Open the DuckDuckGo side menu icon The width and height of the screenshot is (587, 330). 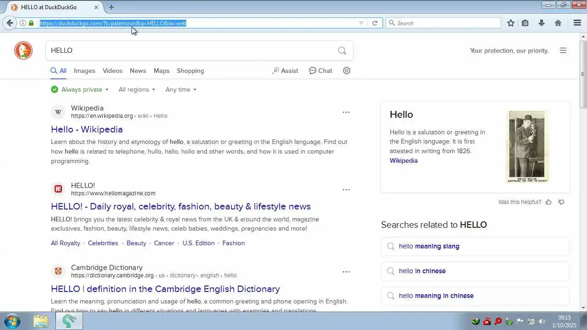pyautogui.click(x=563, y=50)
